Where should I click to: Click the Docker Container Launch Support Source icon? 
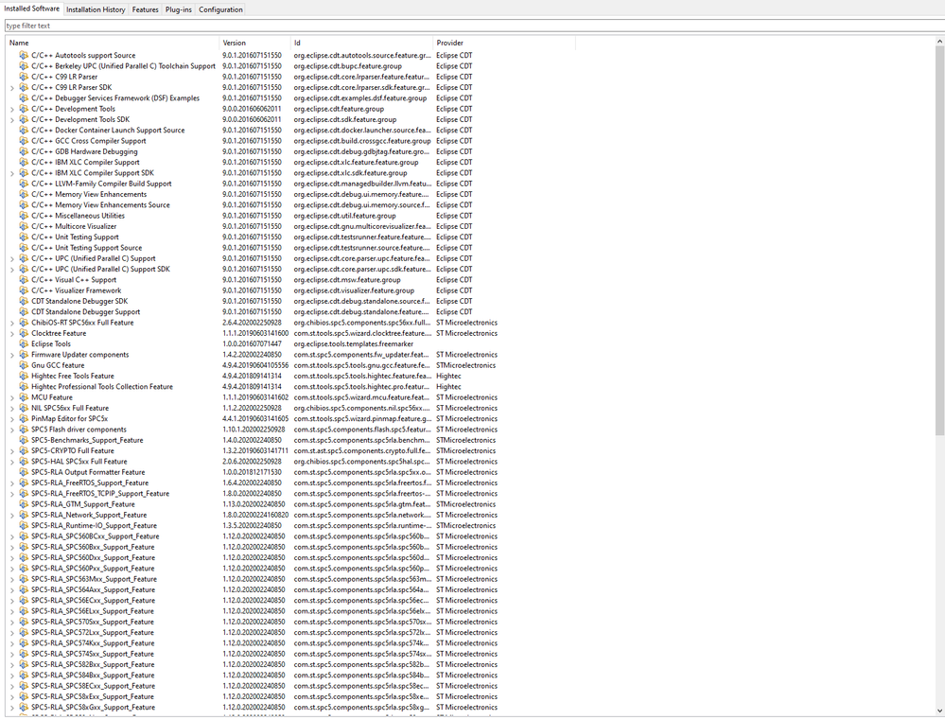[x=24, y=131]
